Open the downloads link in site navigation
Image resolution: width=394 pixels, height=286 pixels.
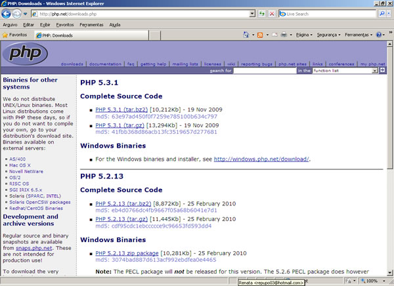coord(72,64)
